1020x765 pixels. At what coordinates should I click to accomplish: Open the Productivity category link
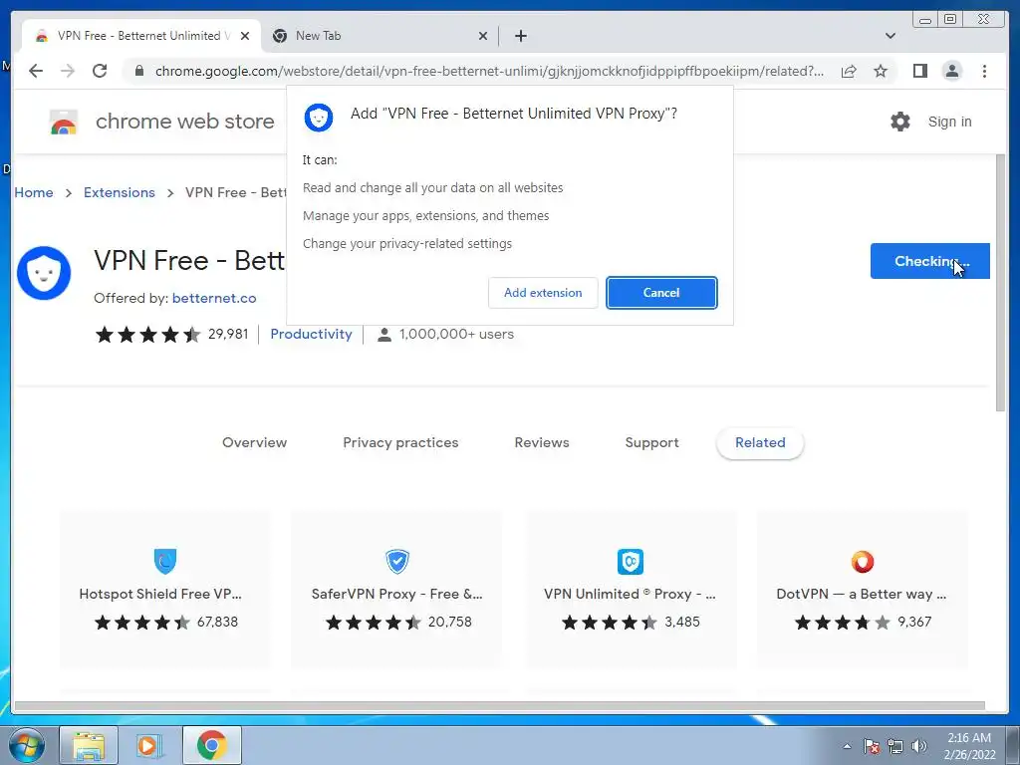point(311,334)
